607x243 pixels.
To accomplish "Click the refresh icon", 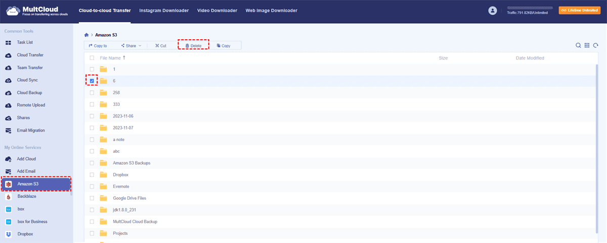I will coord(595,45).
